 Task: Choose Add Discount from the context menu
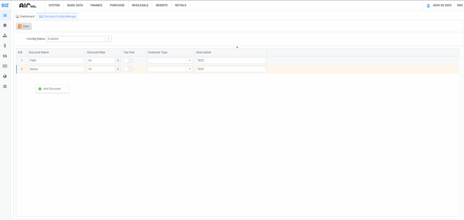(52, 89)
